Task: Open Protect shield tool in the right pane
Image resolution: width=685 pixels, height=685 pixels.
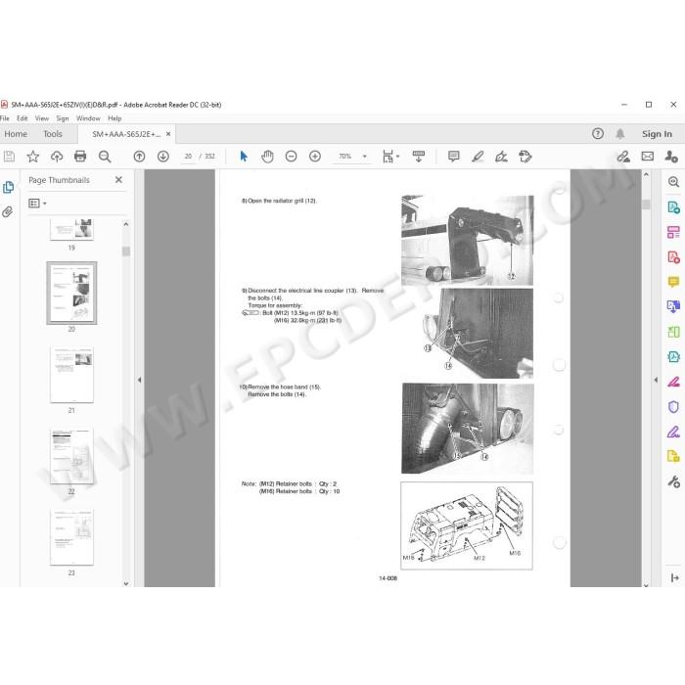Action: click(673, 407)
